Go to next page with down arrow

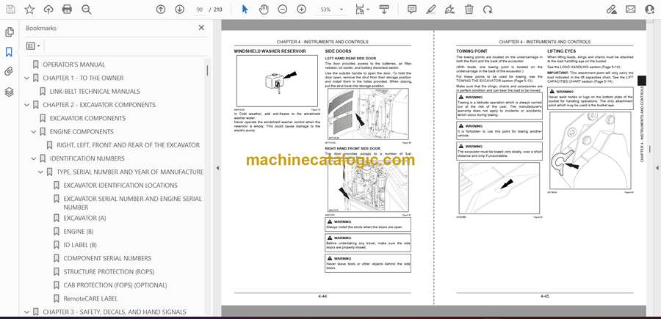[x=180, y=10]
